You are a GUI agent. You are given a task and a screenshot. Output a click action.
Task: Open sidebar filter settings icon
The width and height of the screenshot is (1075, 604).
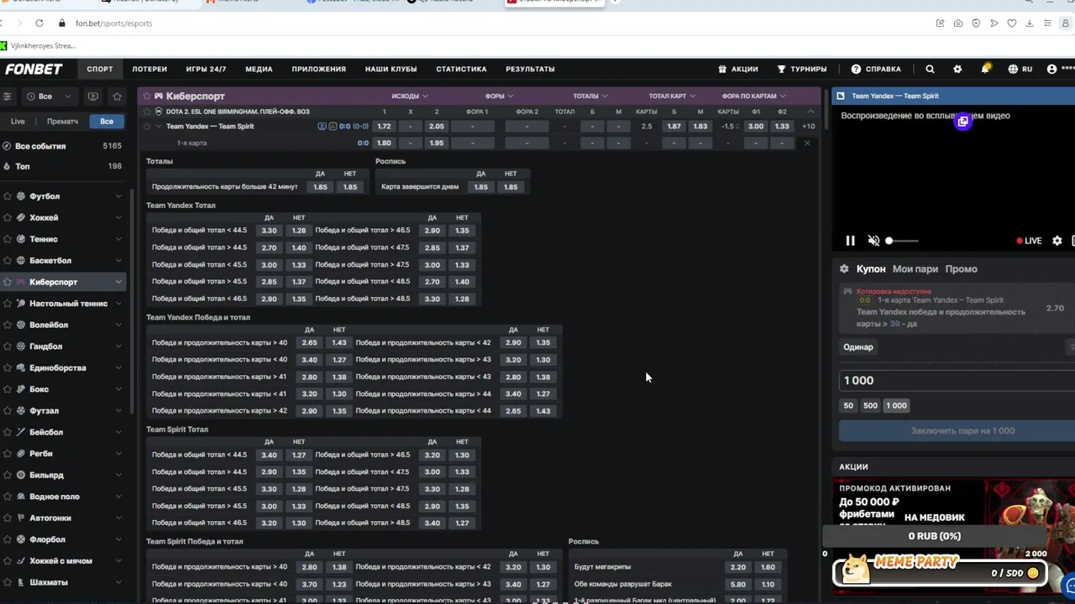click(x=8, y=96)
